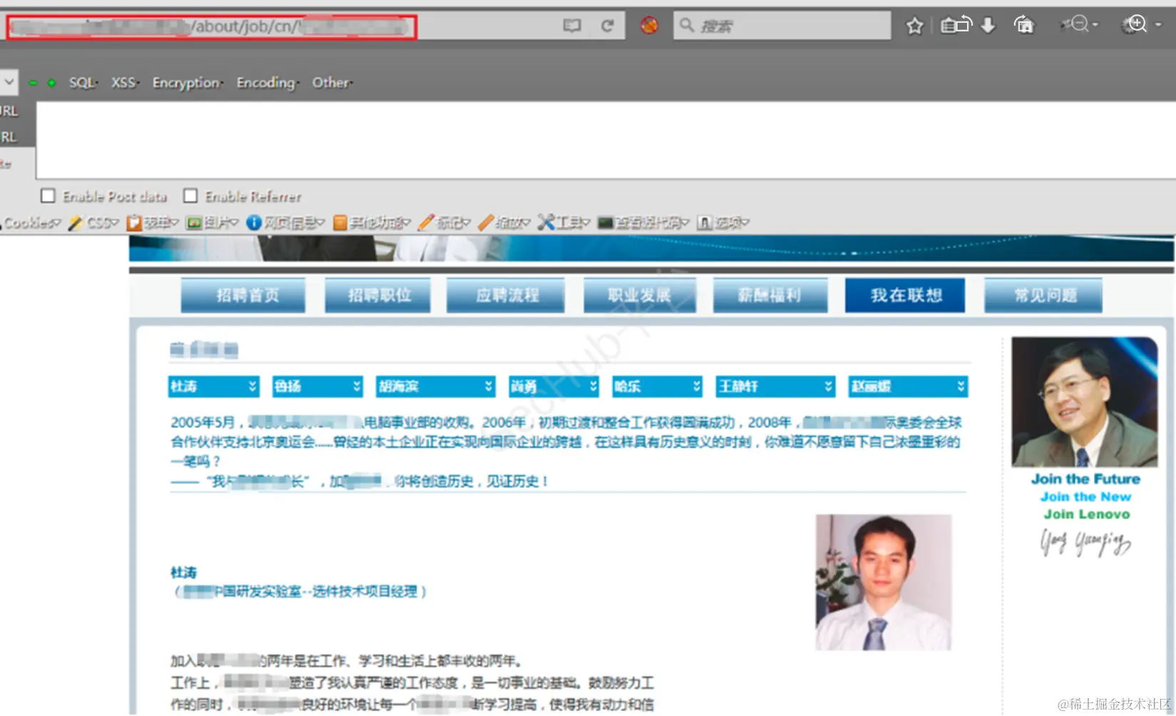Open the CSS pencil toolbar item
The height and width of the screenshot is (716, 1176).
tap(93, 223)
